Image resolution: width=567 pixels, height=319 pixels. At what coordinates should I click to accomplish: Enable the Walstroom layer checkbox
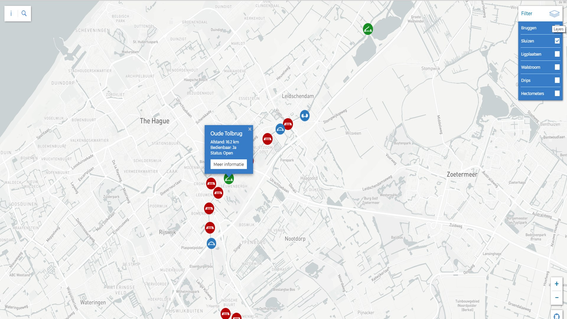[557, 67]
